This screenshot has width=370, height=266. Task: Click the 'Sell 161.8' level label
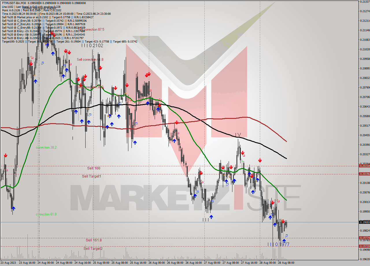[x=94, y=240]
